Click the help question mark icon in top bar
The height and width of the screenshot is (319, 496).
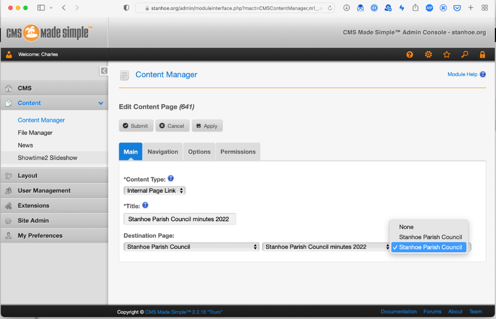coord(410,55)
